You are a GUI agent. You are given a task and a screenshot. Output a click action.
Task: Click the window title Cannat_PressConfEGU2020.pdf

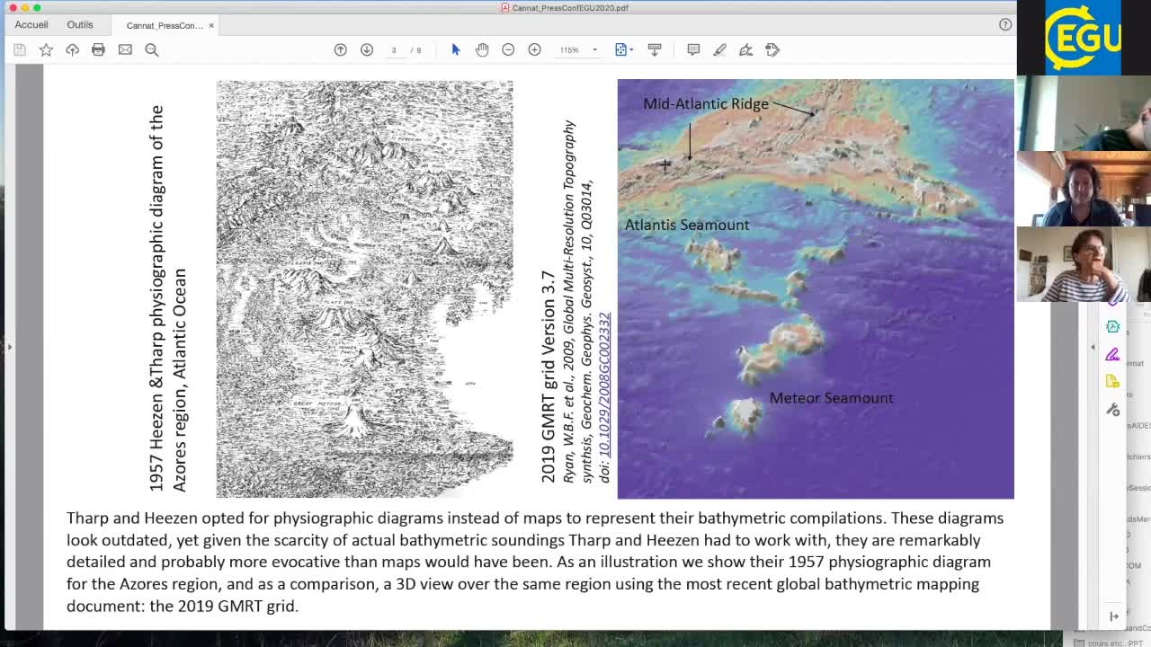pyautogui.click(x=570, y=7)
